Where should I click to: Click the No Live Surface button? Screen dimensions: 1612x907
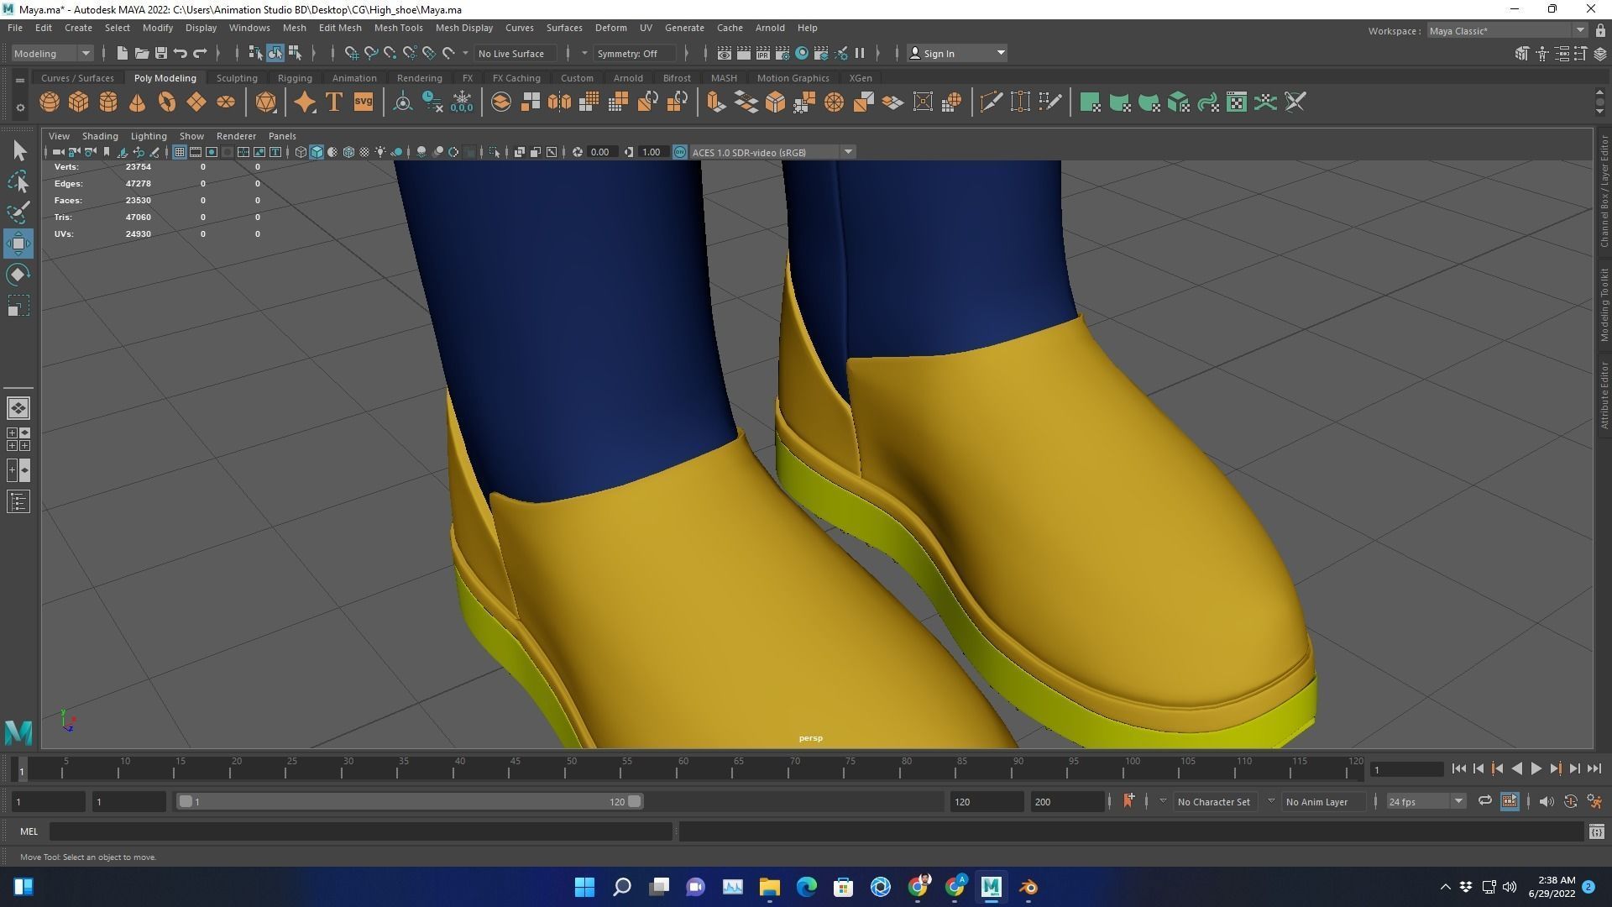[515, 54]
